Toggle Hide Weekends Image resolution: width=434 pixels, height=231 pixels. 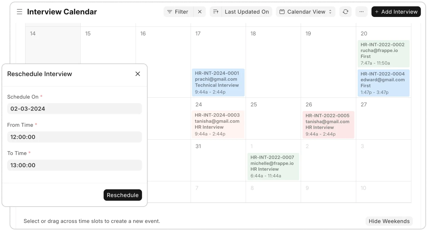[x=389, y=221]
